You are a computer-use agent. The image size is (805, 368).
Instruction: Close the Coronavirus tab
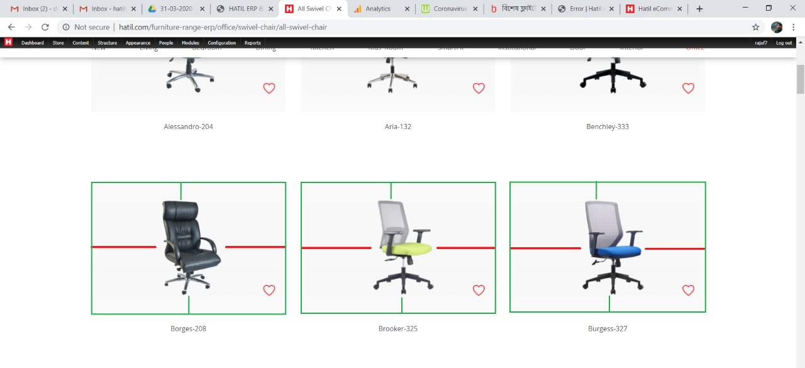click(x=475, y=9)
